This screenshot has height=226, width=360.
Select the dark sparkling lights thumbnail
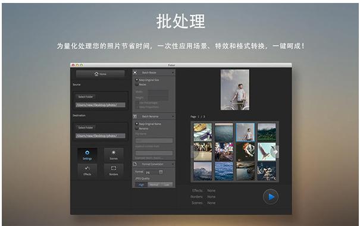tap(267, 171)
